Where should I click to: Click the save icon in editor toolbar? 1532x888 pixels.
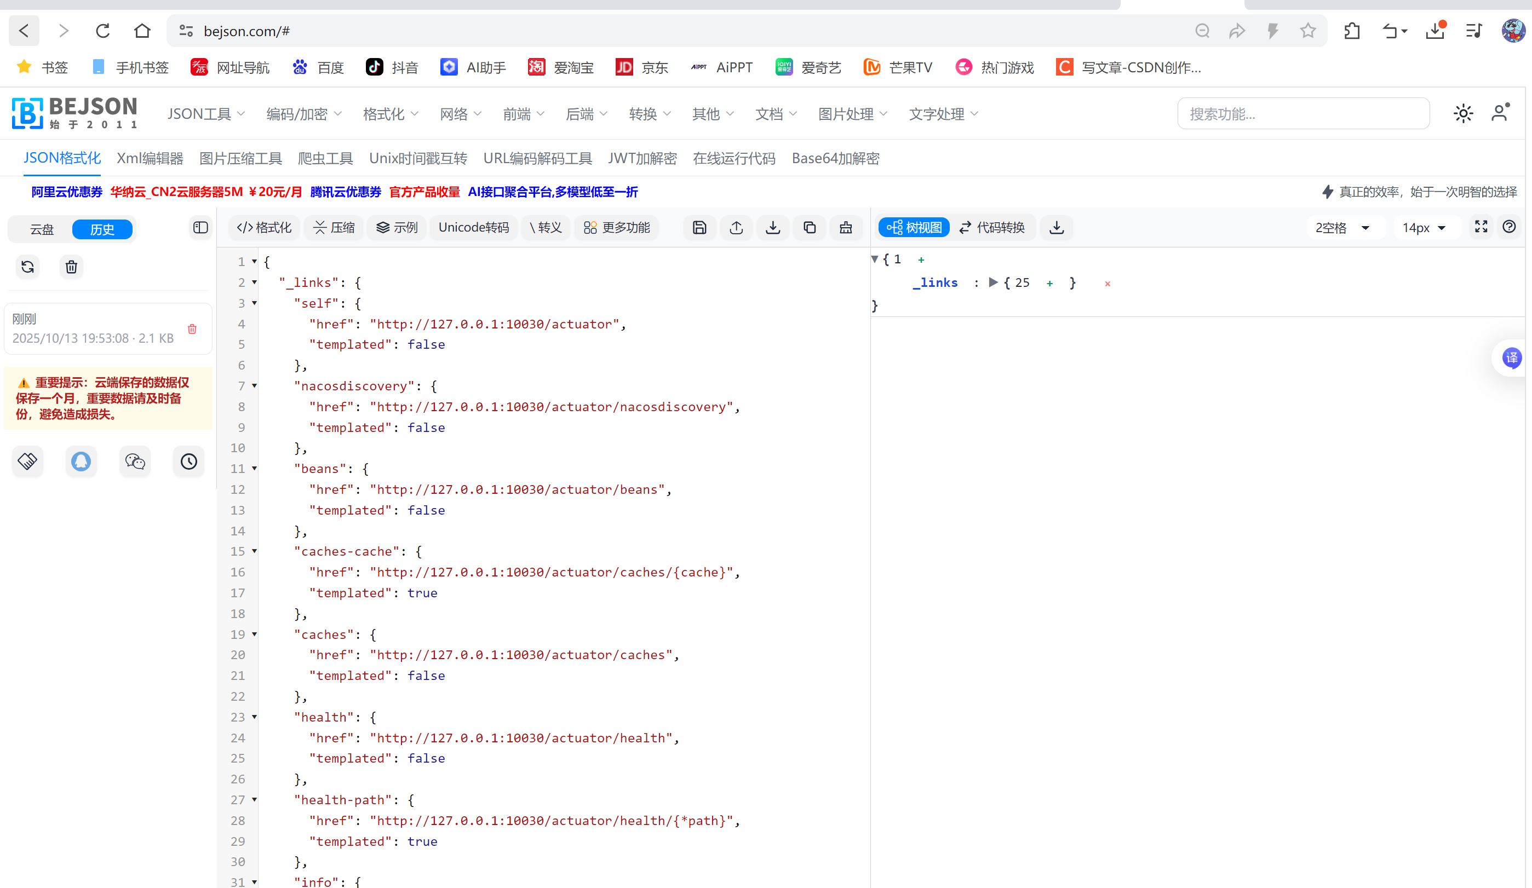tap(699, 227)
